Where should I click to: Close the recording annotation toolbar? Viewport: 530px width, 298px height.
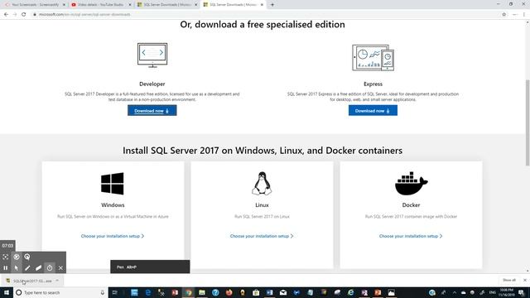point(60,268)
